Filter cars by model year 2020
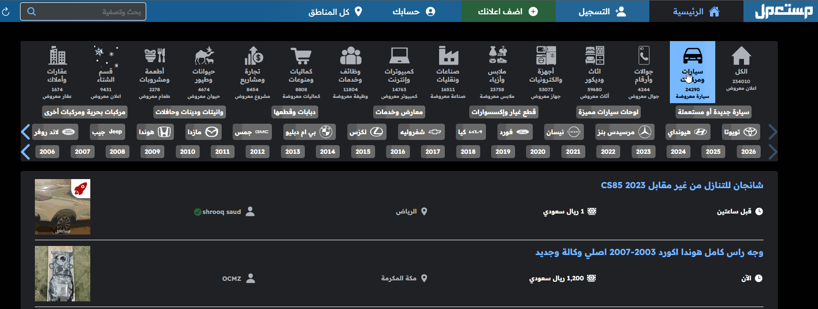 pyautogui.click(x=538, y=152)
